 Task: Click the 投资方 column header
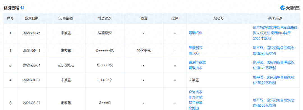click(219, 18)
